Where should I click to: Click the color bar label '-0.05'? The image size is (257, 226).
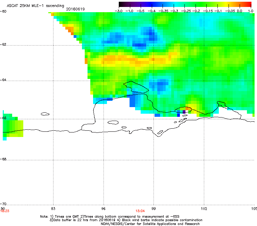pos(230,11)
